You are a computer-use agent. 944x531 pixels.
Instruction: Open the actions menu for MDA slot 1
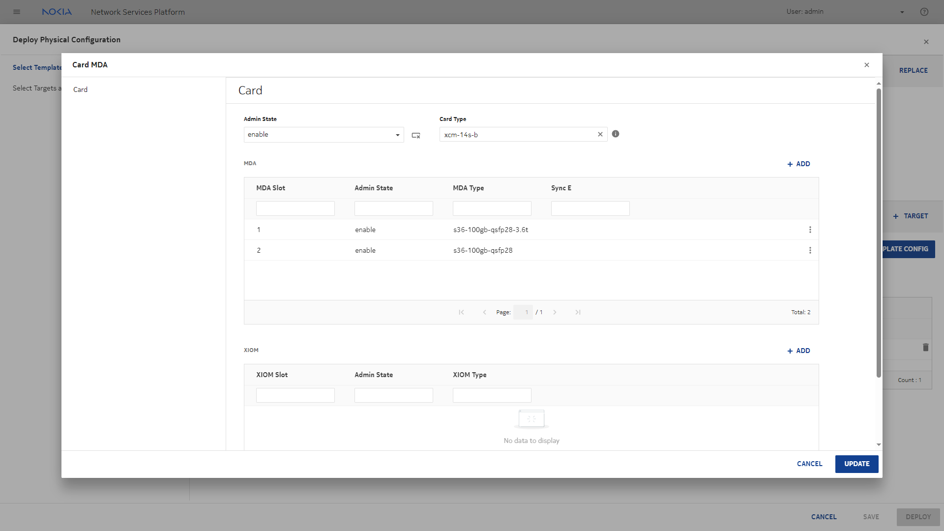[810, 230]
